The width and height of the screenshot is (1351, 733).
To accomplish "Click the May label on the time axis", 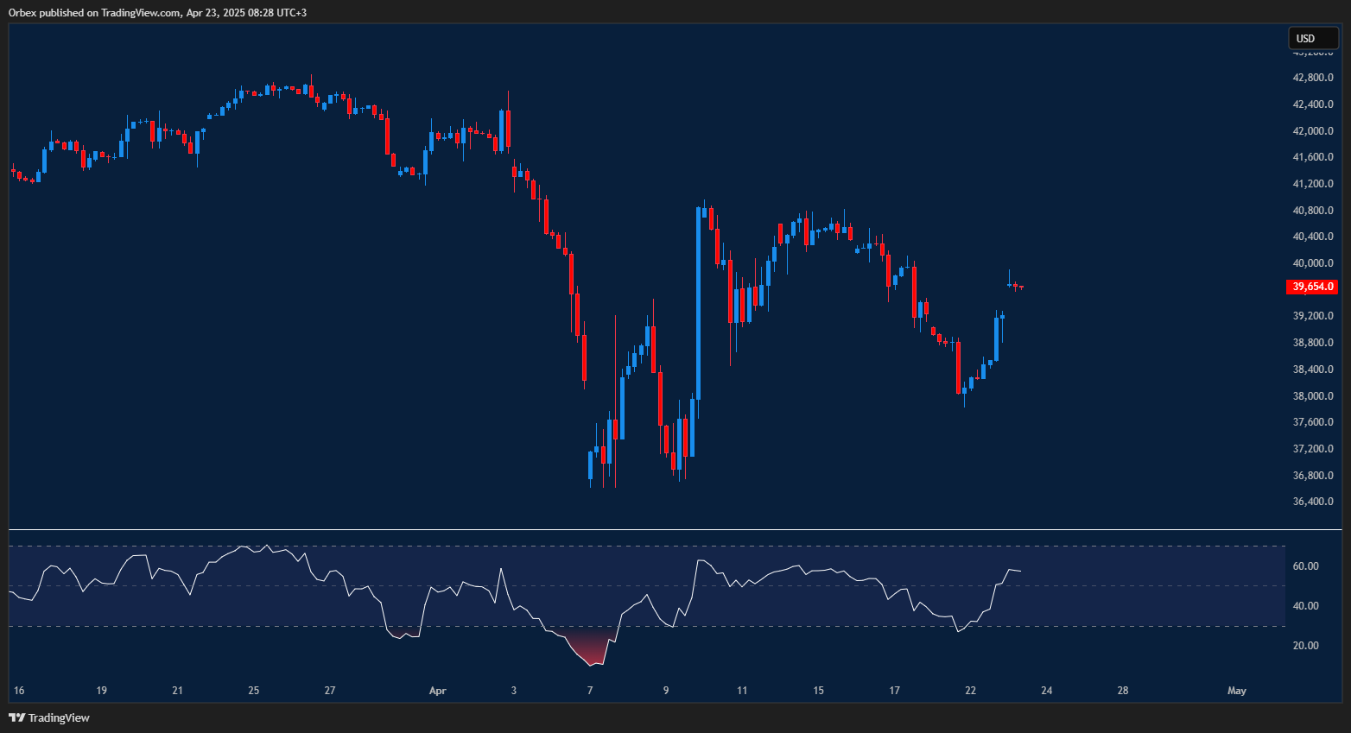I will point(1237,691).
